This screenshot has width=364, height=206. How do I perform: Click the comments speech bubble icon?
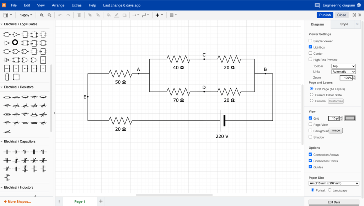pos(317,5)
